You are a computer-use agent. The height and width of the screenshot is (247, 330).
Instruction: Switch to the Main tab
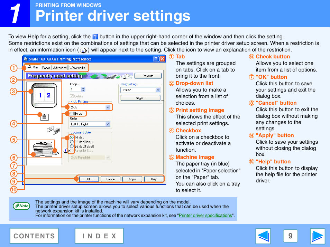[x=33, y=67]
